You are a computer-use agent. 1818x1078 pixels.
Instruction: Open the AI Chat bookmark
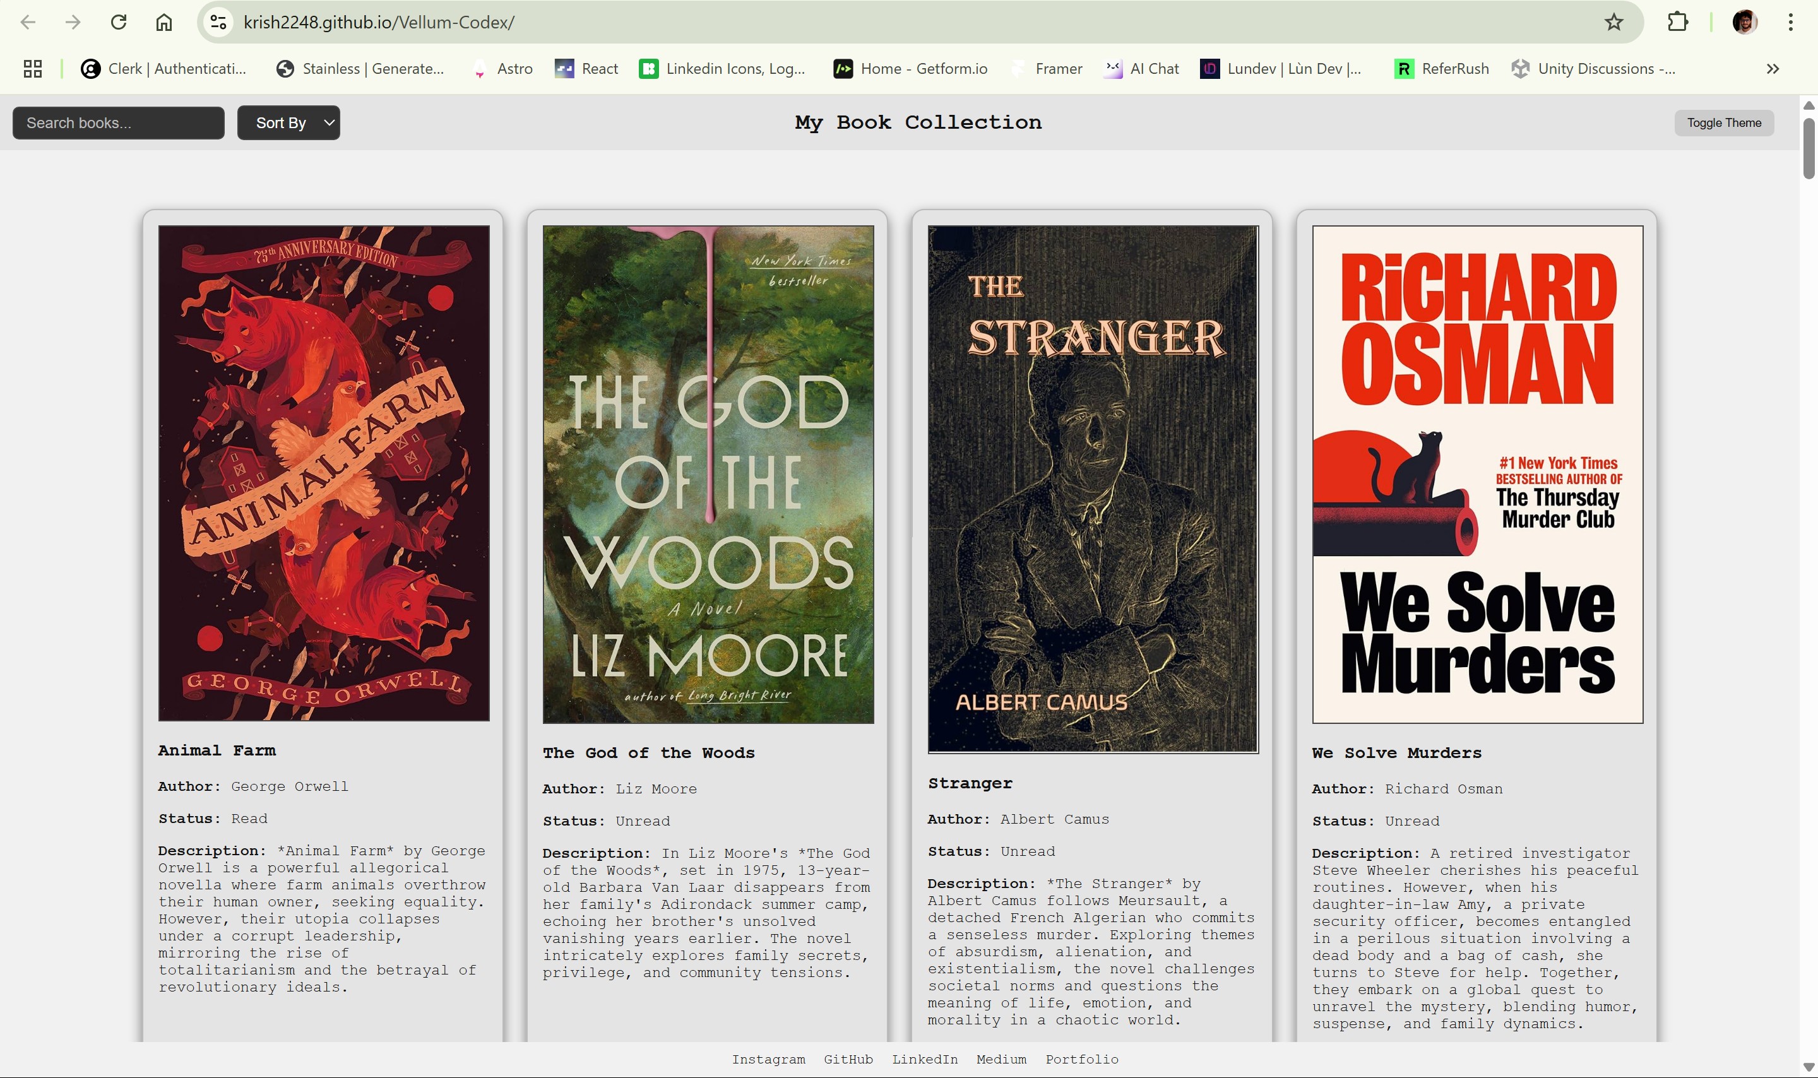point(1142,69)
